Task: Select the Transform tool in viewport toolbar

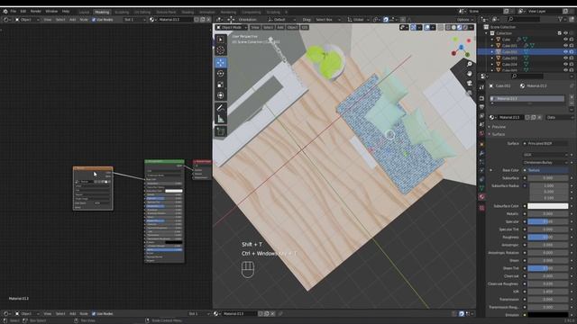Action: pyautogui.click(x=220, y=95)
